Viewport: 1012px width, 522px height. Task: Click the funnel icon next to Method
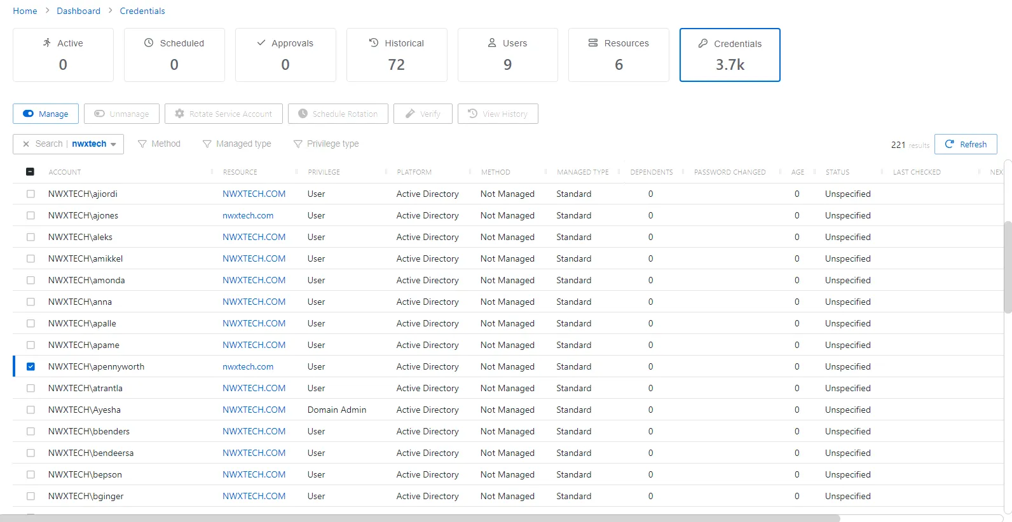click(142, 144)
